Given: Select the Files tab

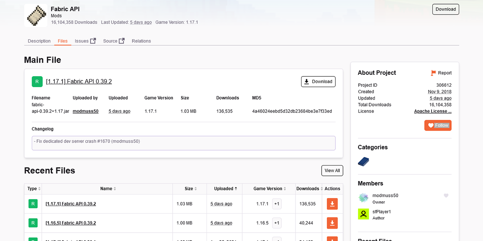Looking at the screenshot, I should coord(63,41).
